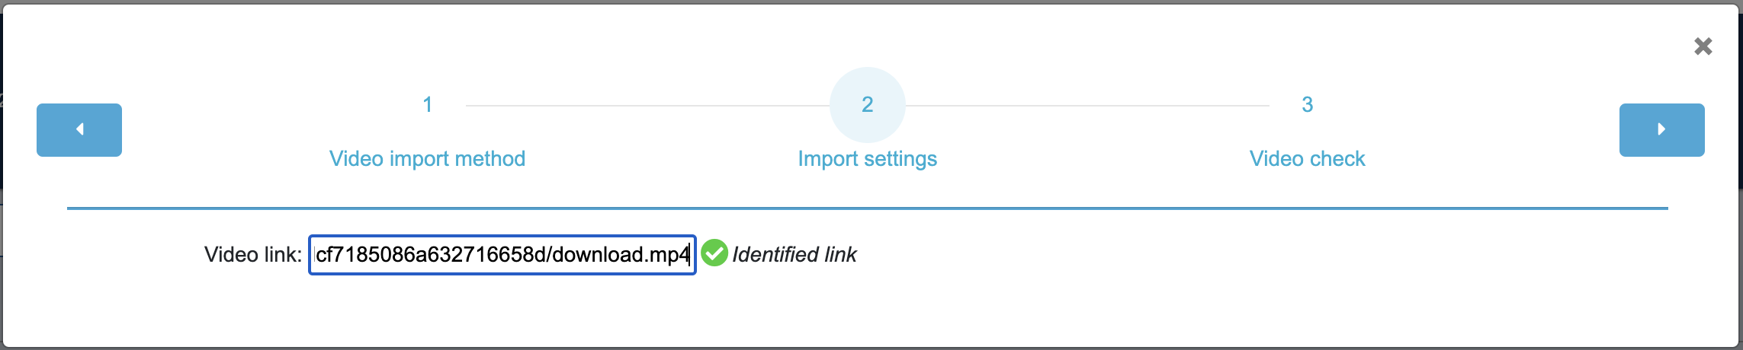Click the white triangle inside the next button
The image size is (1743, 350).
pos(1662,129)
